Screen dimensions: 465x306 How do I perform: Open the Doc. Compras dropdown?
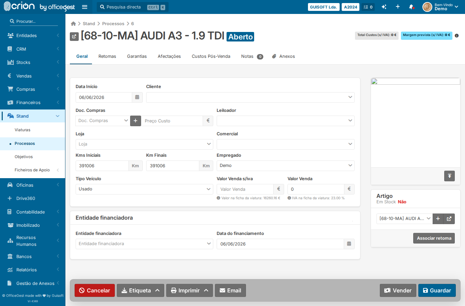(x=103, y=121)
